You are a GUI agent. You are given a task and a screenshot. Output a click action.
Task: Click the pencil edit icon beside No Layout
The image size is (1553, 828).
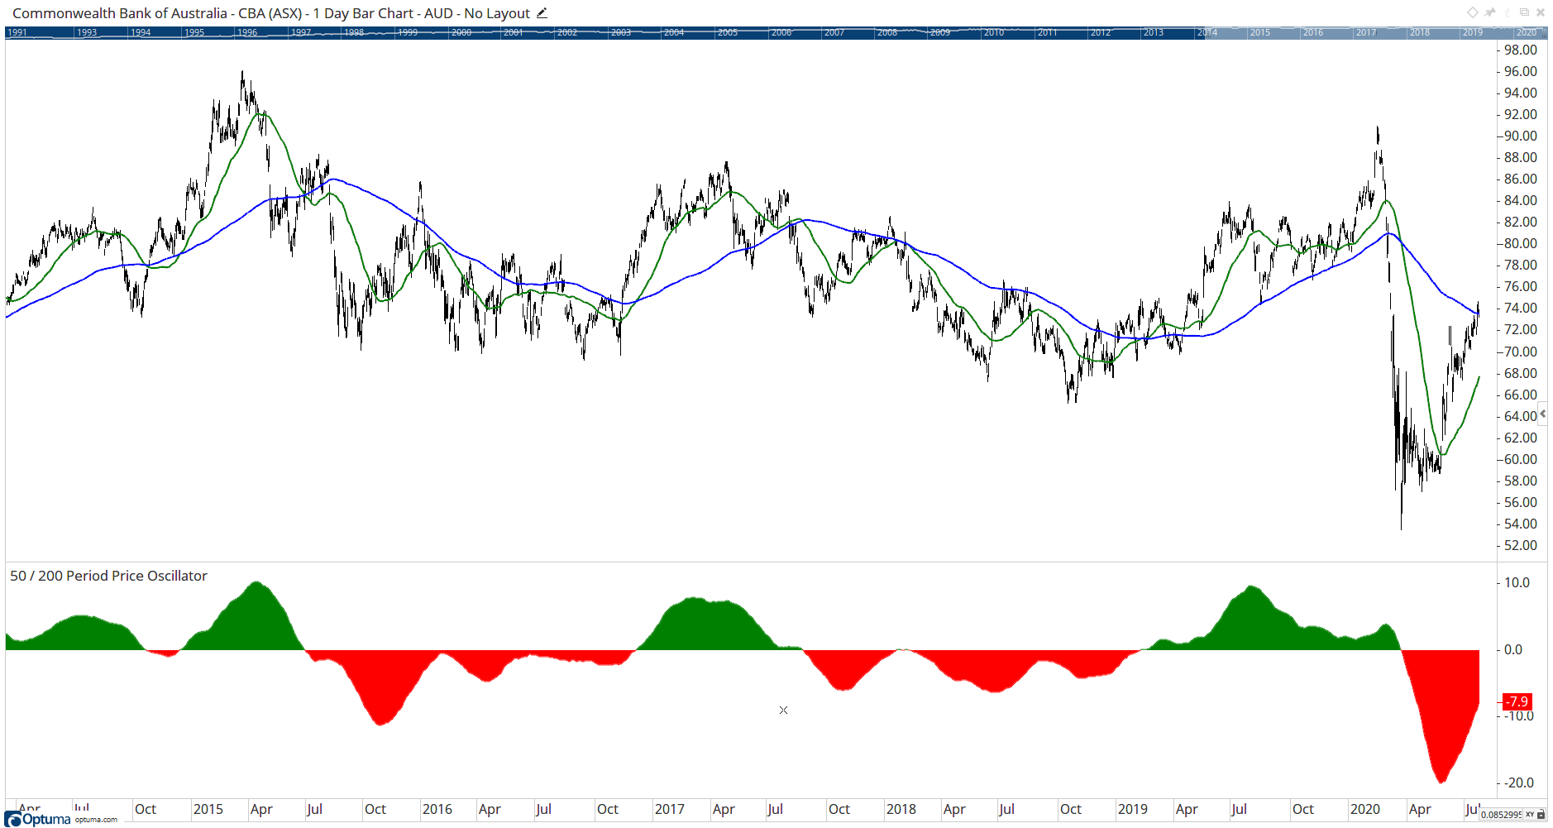(542, 13)
